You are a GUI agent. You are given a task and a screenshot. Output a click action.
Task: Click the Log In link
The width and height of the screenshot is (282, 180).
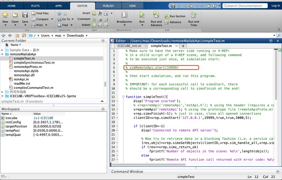(x=275, y=5)
